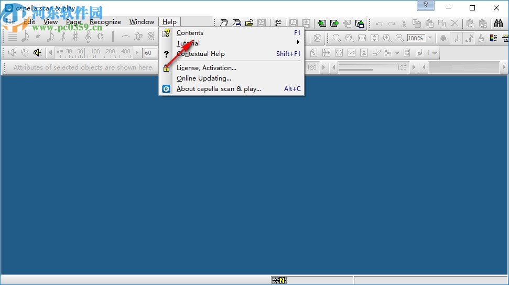Click the segno symbol tool icon
The image size is (509, 285).
point(151,36)
